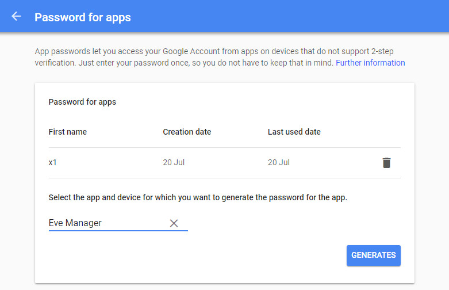Image resolution: width=449 pixels, height=290 pixels.
Task: Open the Further information link
Action: (370, 63)
